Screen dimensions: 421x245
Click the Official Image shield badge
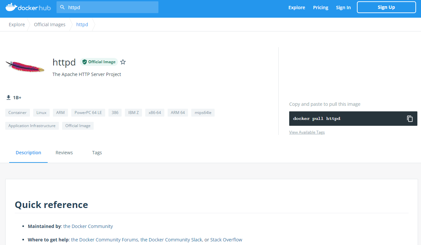click(x=99, y=62)
